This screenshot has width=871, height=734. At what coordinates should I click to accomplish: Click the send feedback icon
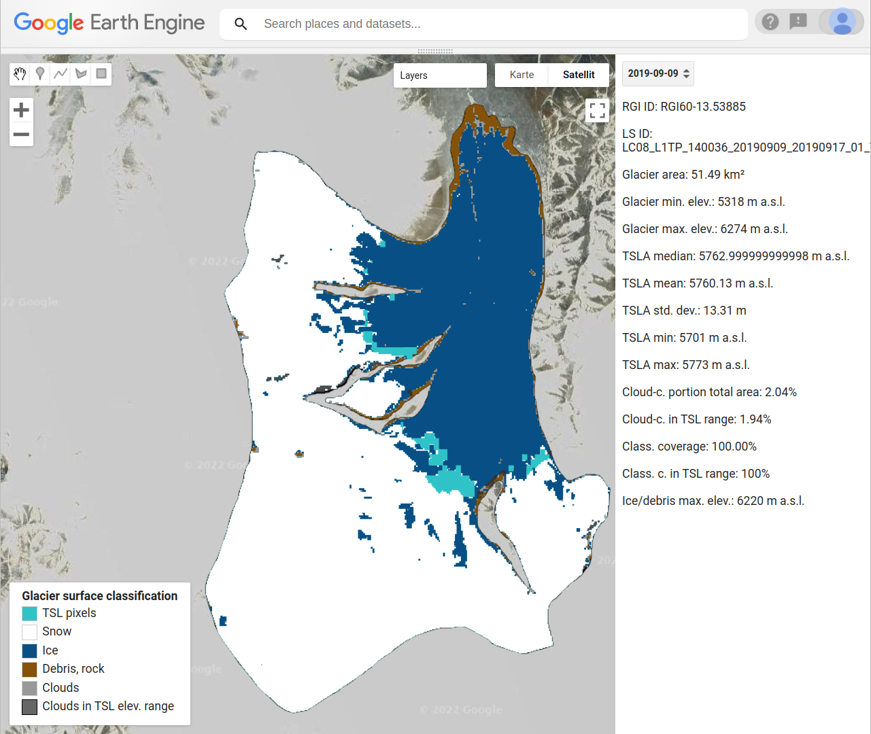tap(798, 22)
